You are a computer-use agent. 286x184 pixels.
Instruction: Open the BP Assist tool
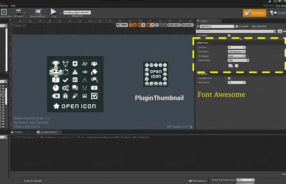[x=19, y=13]
